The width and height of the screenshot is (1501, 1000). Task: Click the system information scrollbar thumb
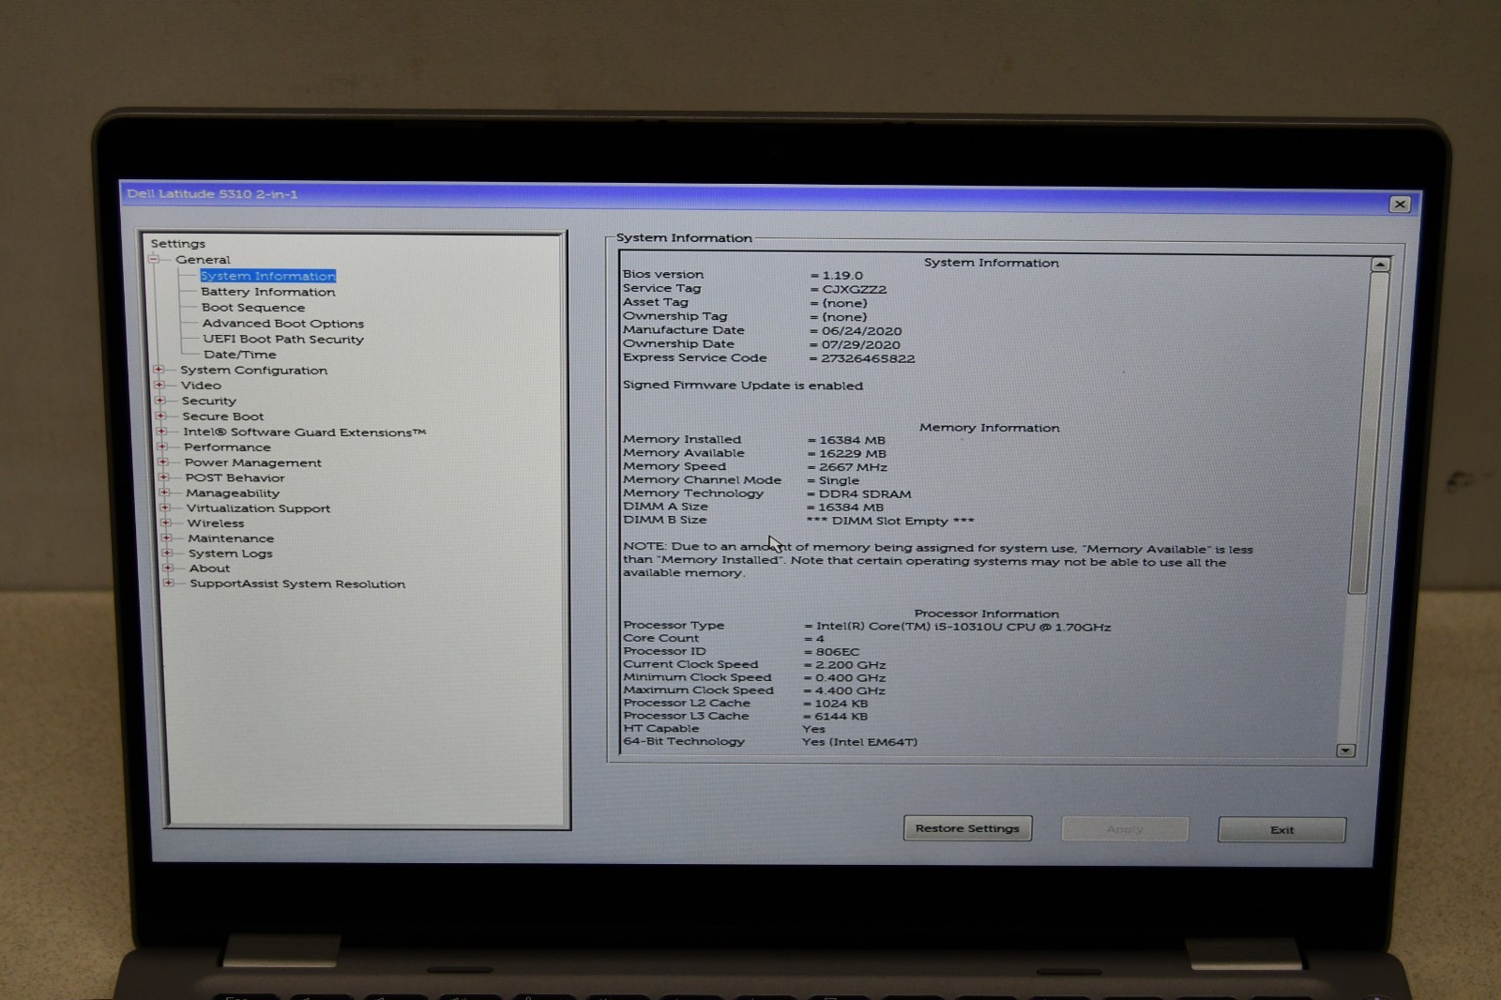point(1367,433)
